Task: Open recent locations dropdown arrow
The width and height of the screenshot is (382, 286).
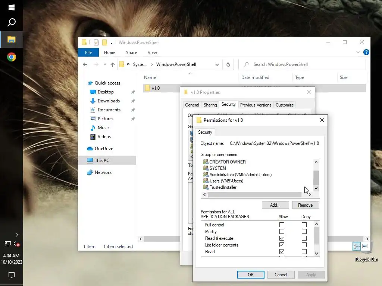Action: click(x=105, y=64)
